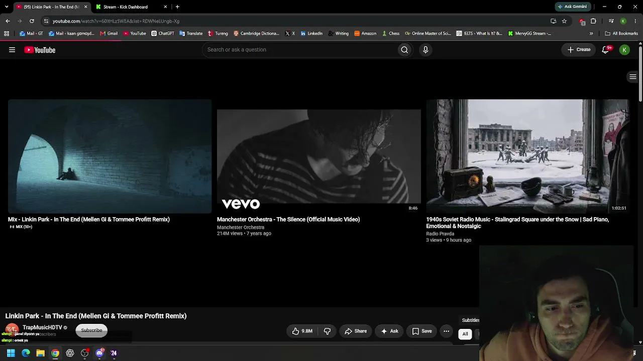Open the Writing bookmark
Image resolution: width=643 pixels, height=361 pixels.
(338, 34)
